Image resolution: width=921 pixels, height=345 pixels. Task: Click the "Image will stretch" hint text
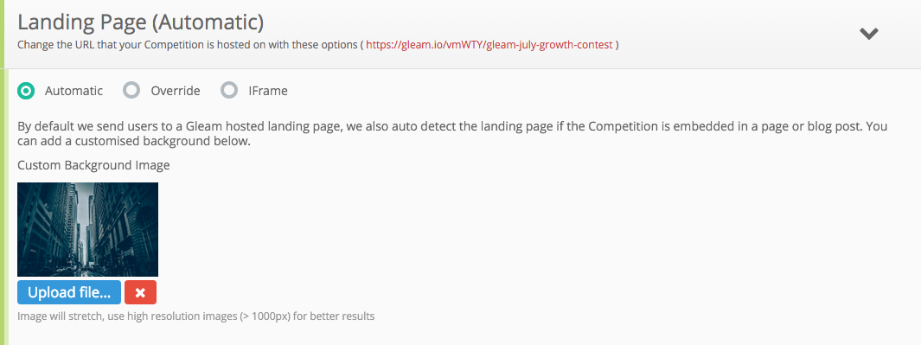click(x=195, y=316)
